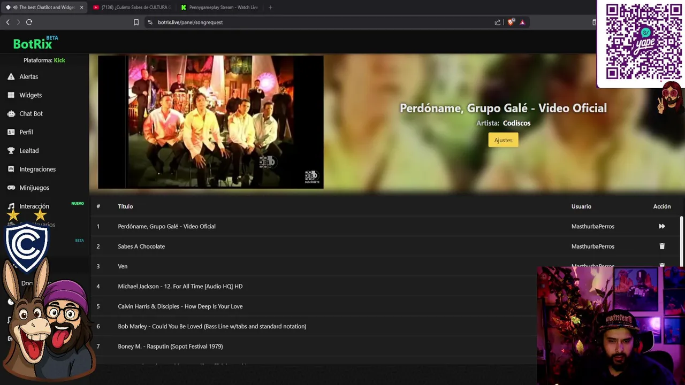Image resolution: width=685 pixels, height=385 pixels.
Task: Click the Perfil profile icon
Action: 11,132
